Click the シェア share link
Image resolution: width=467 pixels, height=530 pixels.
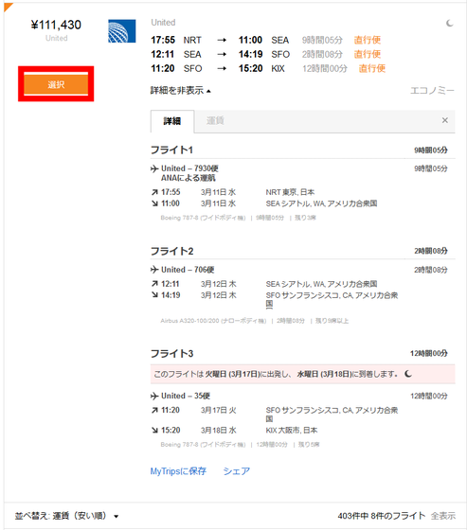coord(237,471)
